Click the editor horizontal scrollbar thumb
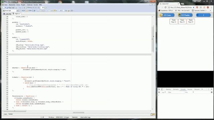 [15, 111]
